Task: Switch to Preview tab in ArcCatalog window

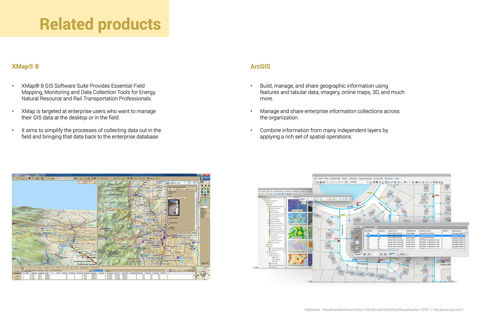Action: 296,197
